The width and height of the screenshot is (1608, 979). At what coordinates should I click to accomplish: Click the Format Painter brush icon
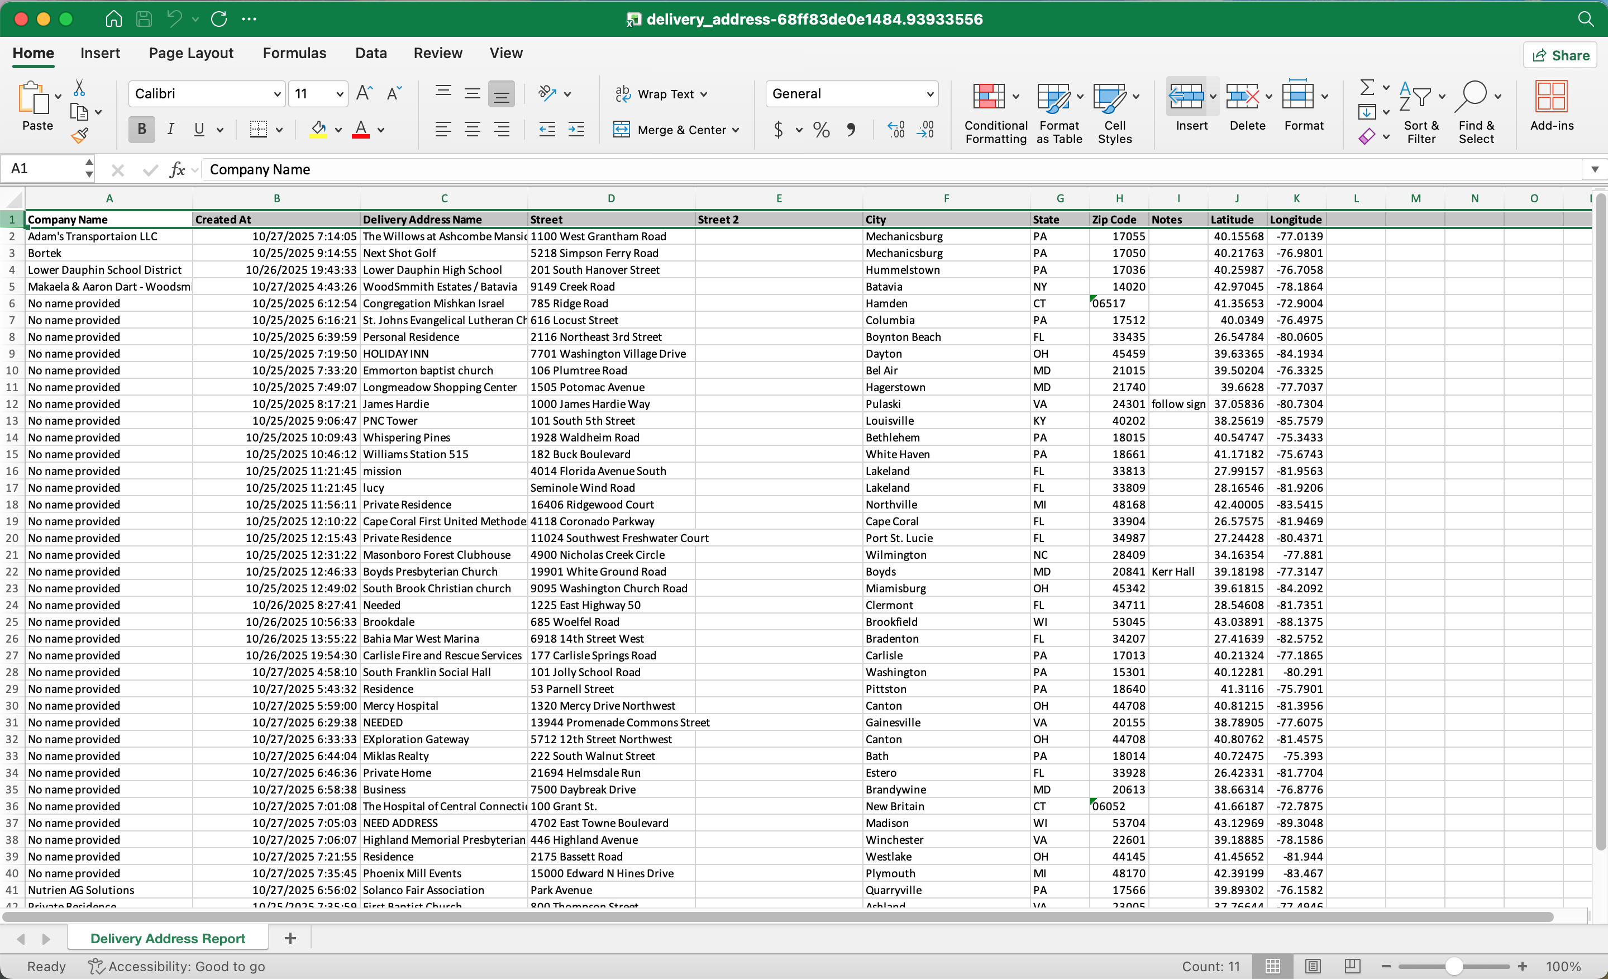(80, 136)
